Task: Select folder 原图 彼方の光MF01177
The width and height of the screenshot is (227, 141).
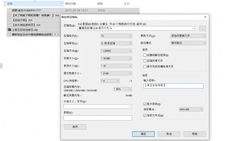Action: 26,11
